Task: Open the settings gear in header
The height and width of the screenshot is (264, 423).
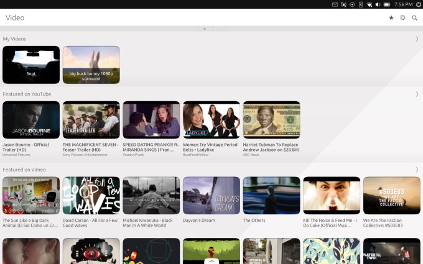Action: [402, 17]
